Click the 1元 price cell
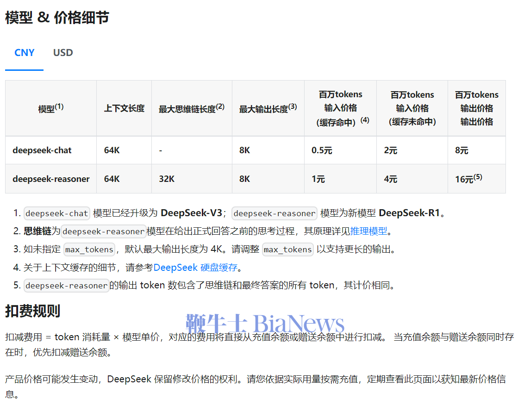This screenshot has width=530, height=405. (x=340, y=179)
